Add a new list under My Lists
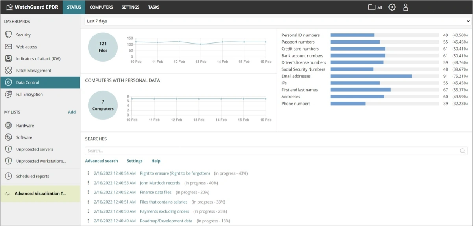The image size is (473, 226). pyautogui.click(x=72, y=112)
